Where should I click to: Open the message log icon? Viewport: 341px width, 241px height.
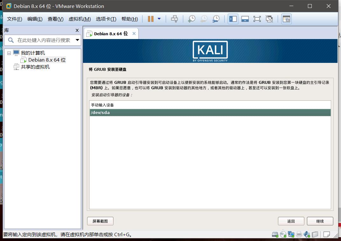[x=327, y=234]
